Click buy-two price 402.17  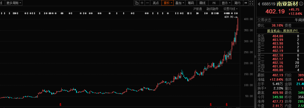[x=278, y=59]
